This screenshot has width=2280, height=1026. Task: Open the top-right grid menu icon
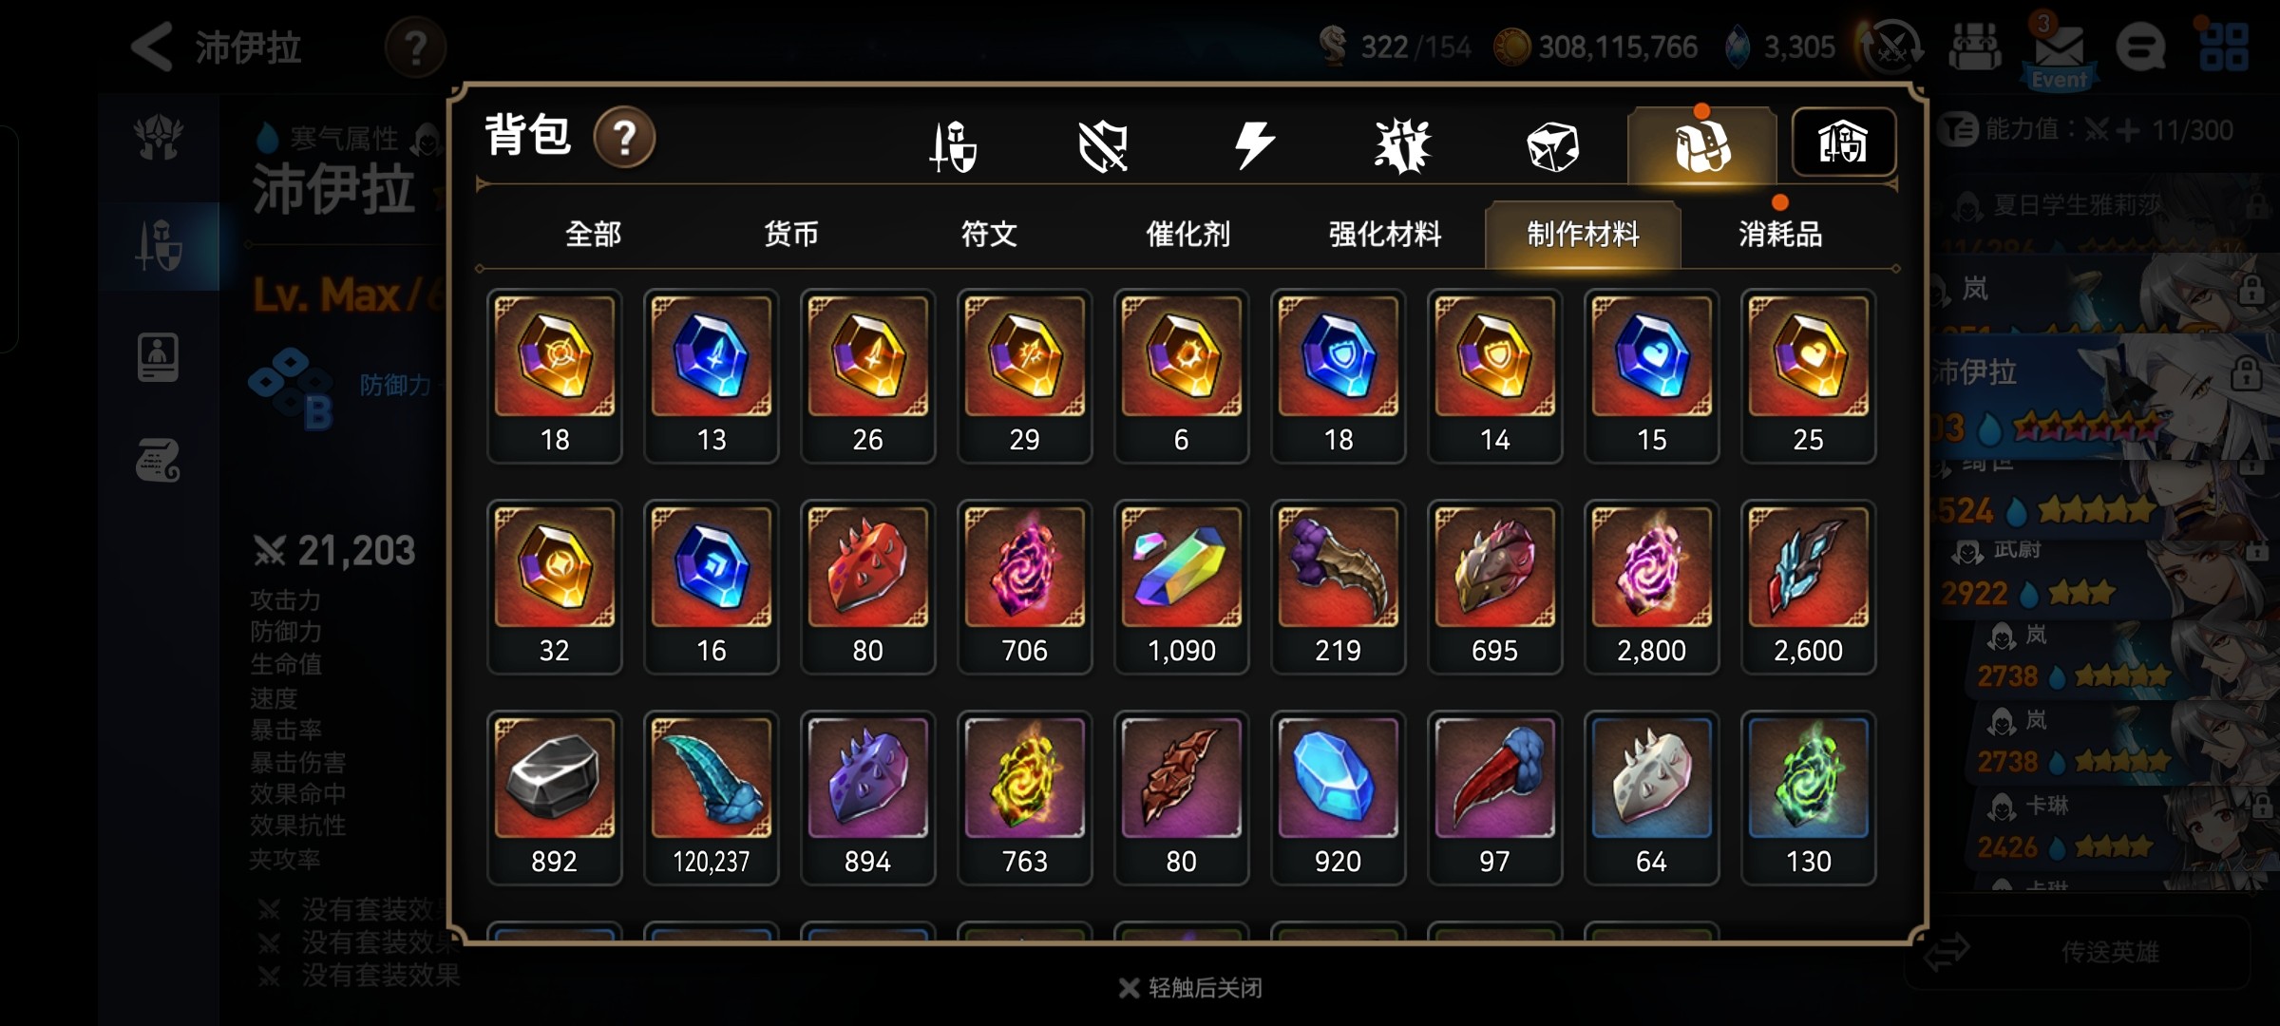coord(2224,47)
